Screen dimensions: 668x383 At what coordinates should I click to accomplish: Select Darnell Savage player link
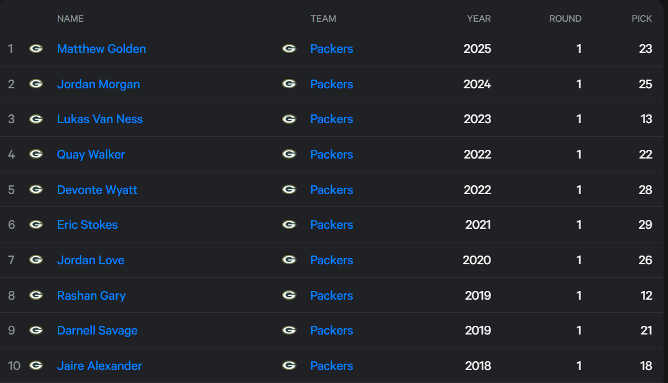tap(97, 330)
